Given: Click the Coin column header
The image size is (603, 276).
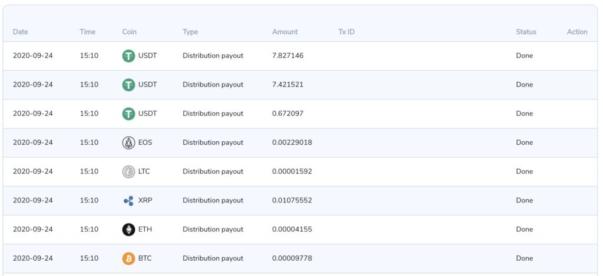Looking at the screenshot, I should (129, 32).
